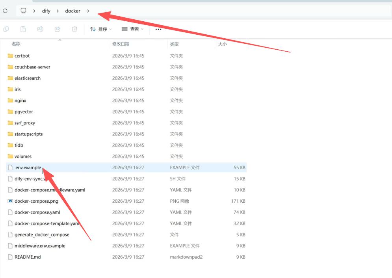Click docker-compose.middleware.yaml file icon
This screenshot has width=392, height=278.
[x=10, y=190]
